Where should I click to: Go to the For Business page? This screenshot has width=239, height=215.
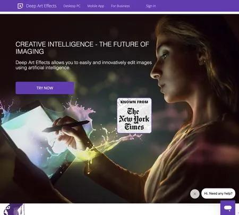(x=120, y=6)
